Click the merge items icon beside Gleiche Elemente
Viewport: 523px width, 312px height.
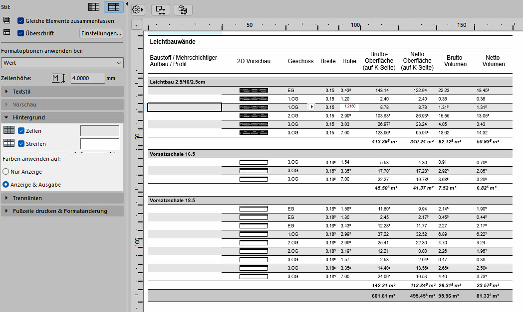(6, 20)
